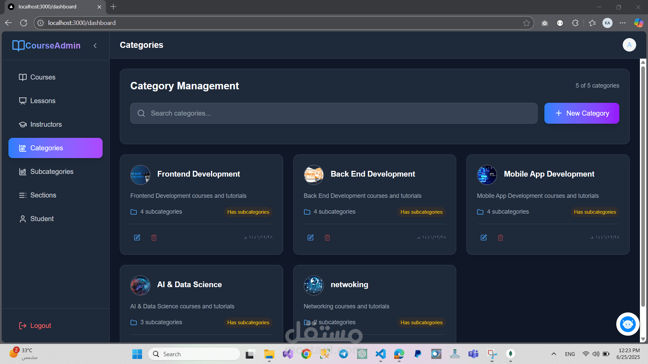Click the AI & Data Science thumbnail
Screen dimensions: 648x364
[x=140, y=285]
